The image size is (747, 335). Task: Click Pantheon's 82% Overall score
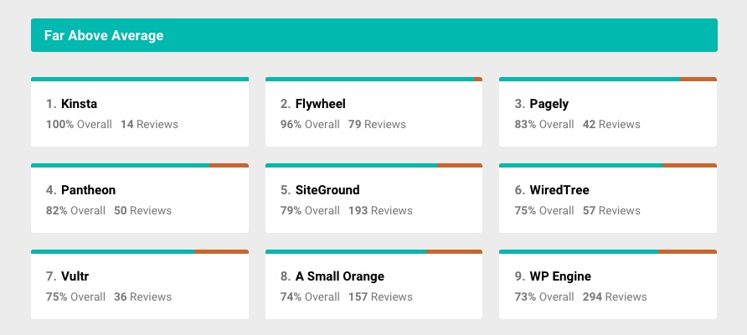click(75, 210)
